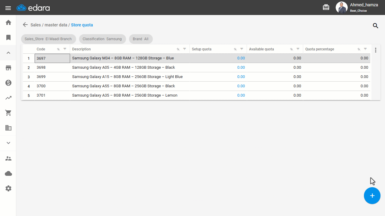Image resolution: width=385 pixels, height=216 pixels.
Task: Go back using the arrow icon
Action: [x=25, y=25]
